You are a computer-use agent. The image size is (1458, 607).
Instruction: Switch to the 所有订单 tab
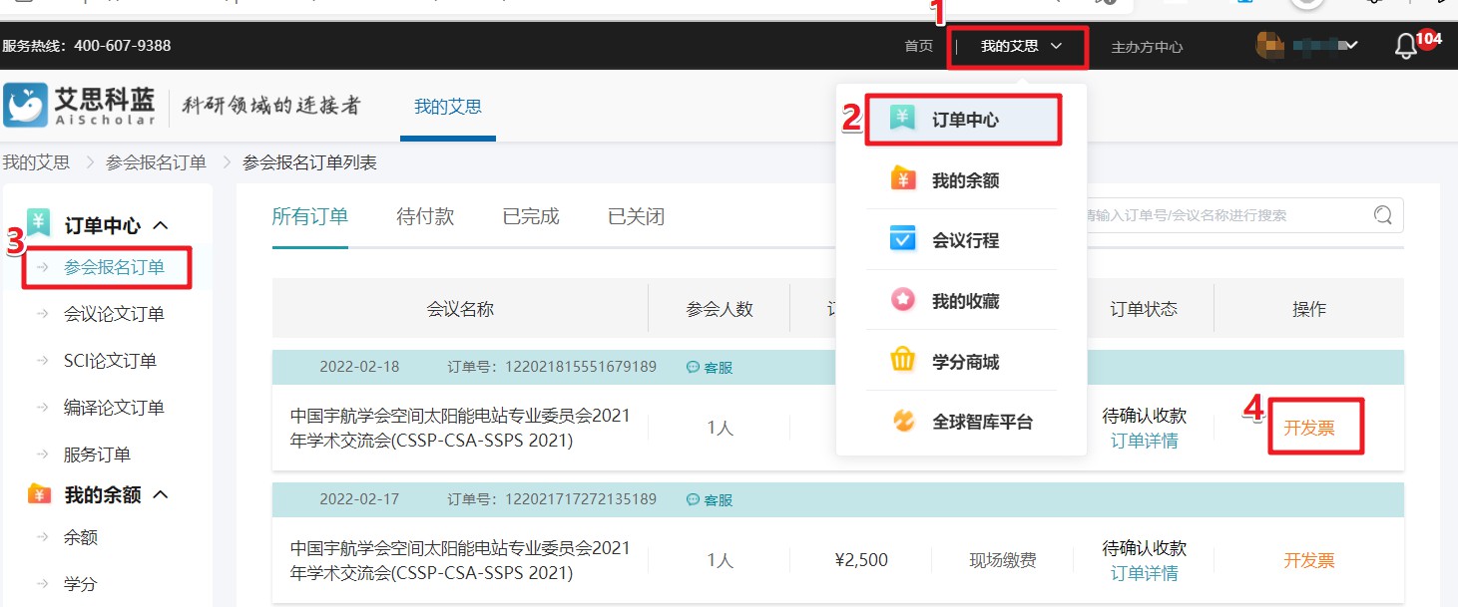[309, 216]
